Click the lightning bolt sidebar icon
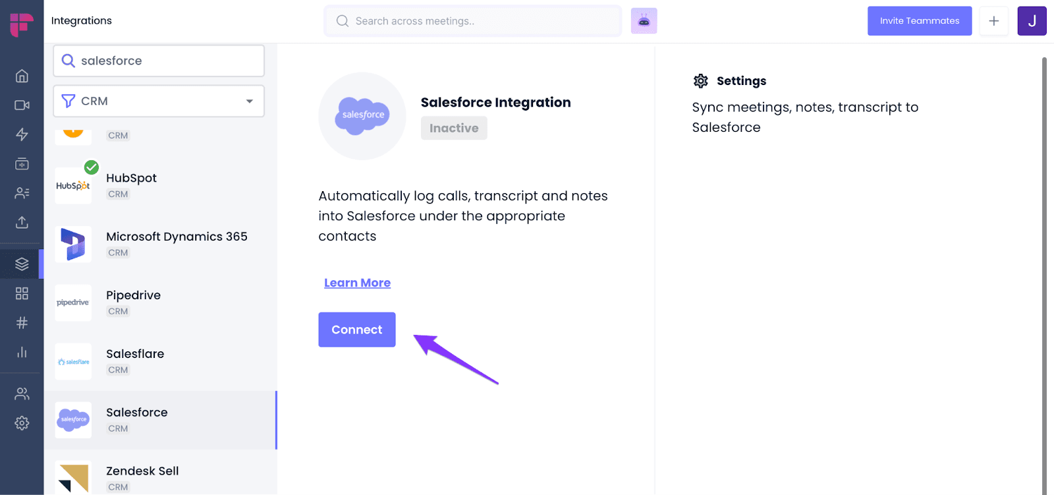The image size is (1054, 495). click(x=22, y=134)
